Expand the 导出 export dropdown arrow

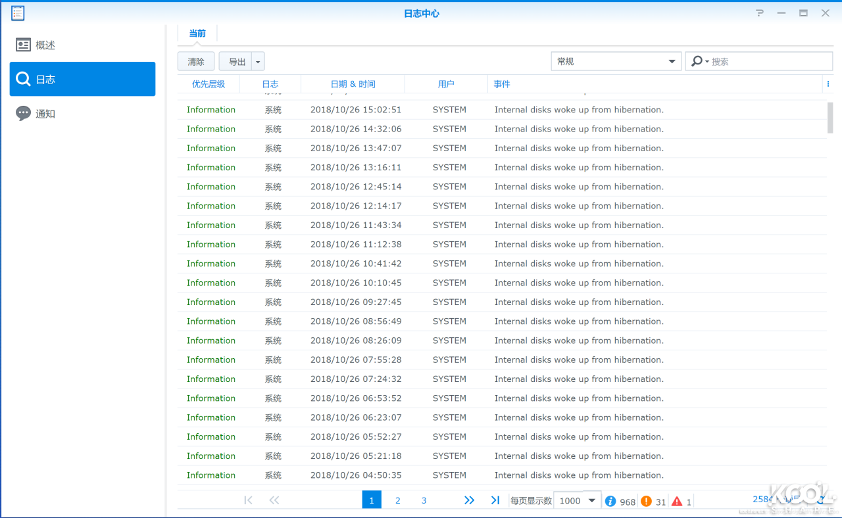258,62
